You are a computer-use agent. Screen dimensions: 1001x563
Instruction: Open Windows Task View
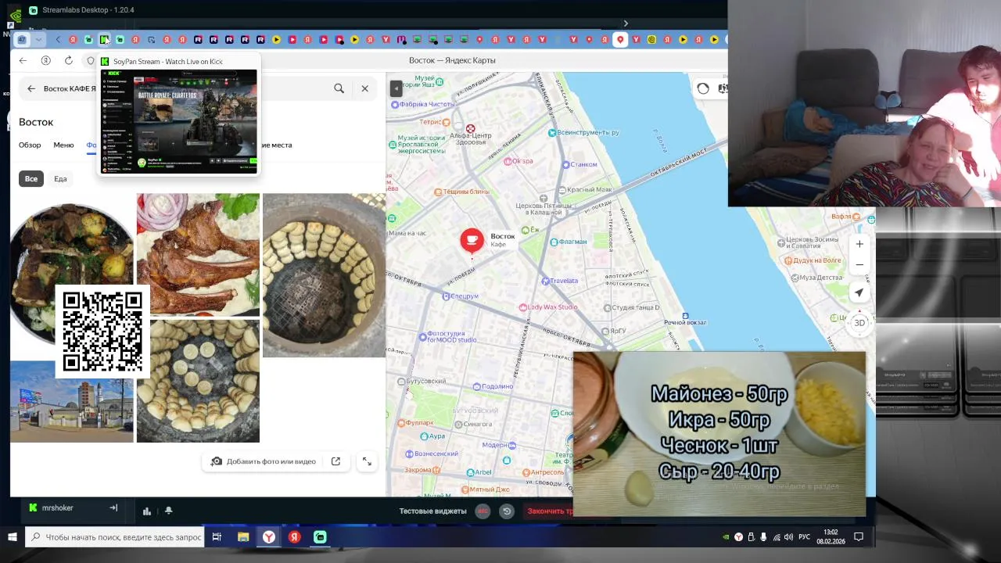point(217,537)
